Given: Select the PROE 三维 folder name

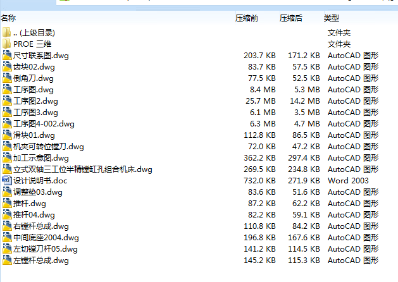Looking at the screenshot, I should click(x=32, y=44).
